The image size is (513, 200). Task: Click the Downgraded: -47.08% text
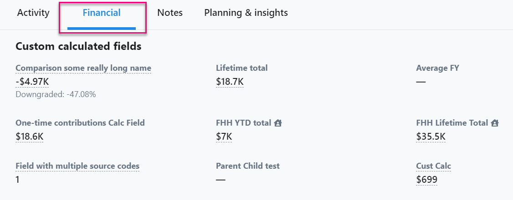(56, 94)
